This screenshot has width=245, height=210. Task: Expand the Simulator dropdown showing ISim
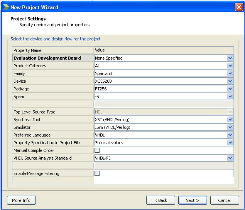[230, 127]
